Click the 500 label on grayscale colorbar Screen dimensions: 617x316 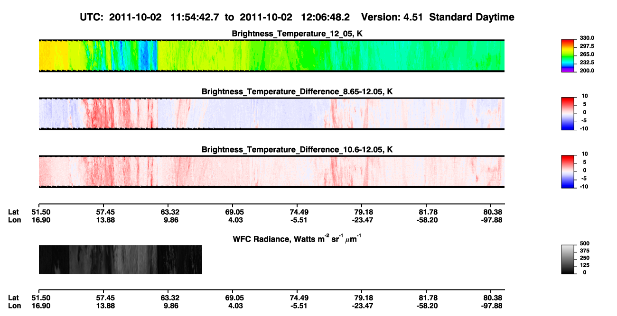coord(585,244)
